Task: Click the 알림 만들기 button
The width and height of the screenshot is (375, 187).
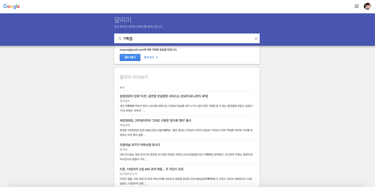Action: pyautogui.click(x=130, y=57)
